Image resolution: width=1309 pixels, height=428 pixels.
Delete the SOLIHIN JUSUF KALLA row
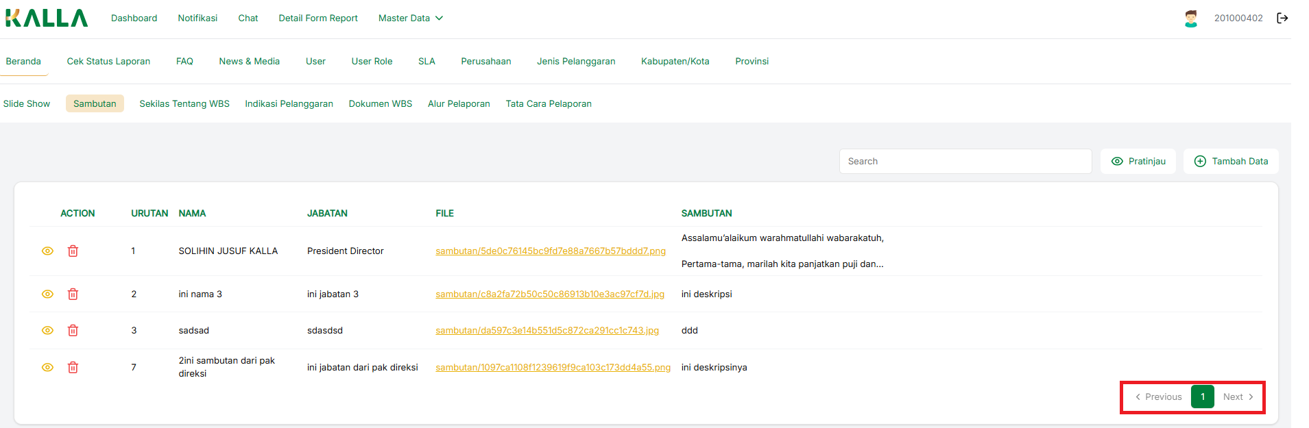[73, 251]
